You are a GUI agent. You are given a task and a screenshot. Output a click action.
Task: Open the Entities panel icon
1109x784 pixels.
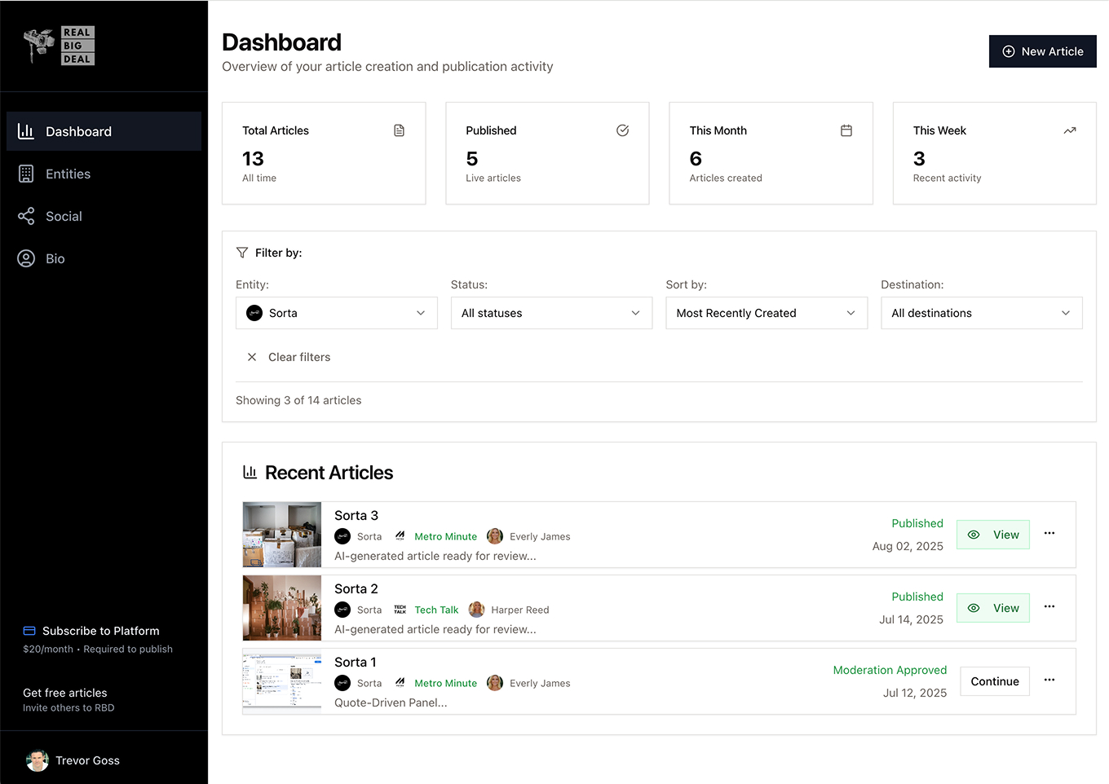(25, 174)
